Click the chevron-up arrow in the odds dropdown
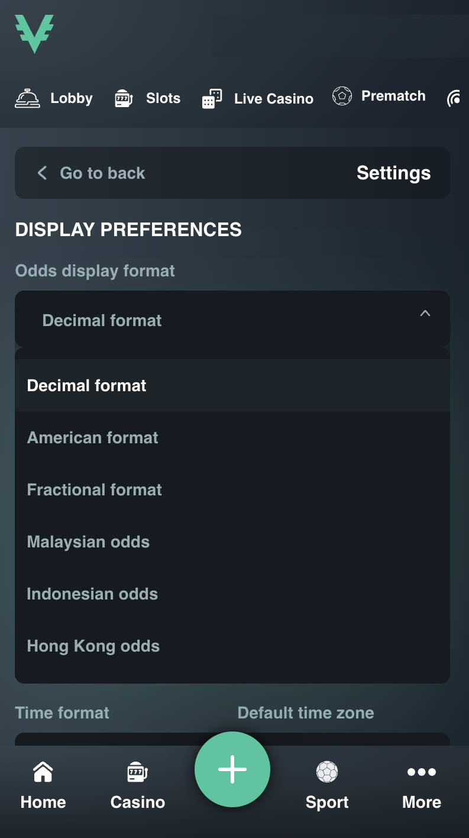 point(425,314)
